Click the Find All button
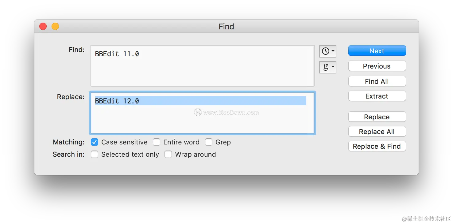Screen dimensions: 453x224 (x=377, y=81)
